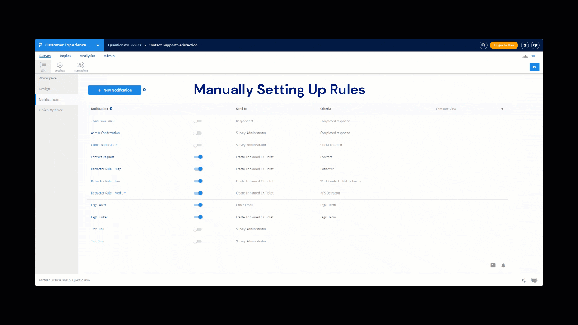
Task: Select the Edit toolbar icon
Action: point(43,67)
